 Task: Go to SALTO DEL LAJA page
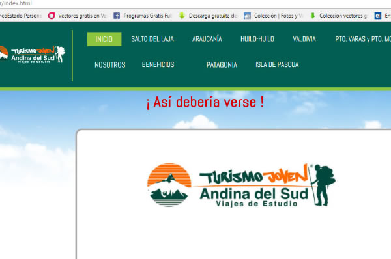152,39
